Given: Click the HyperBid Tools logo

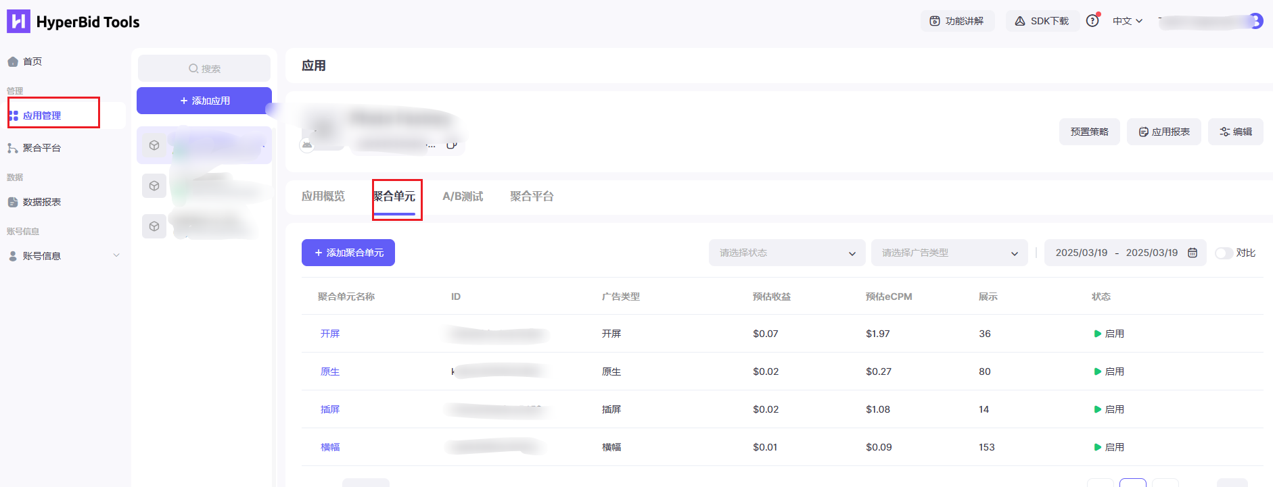Looking at the screenshot, I should 73,22.
